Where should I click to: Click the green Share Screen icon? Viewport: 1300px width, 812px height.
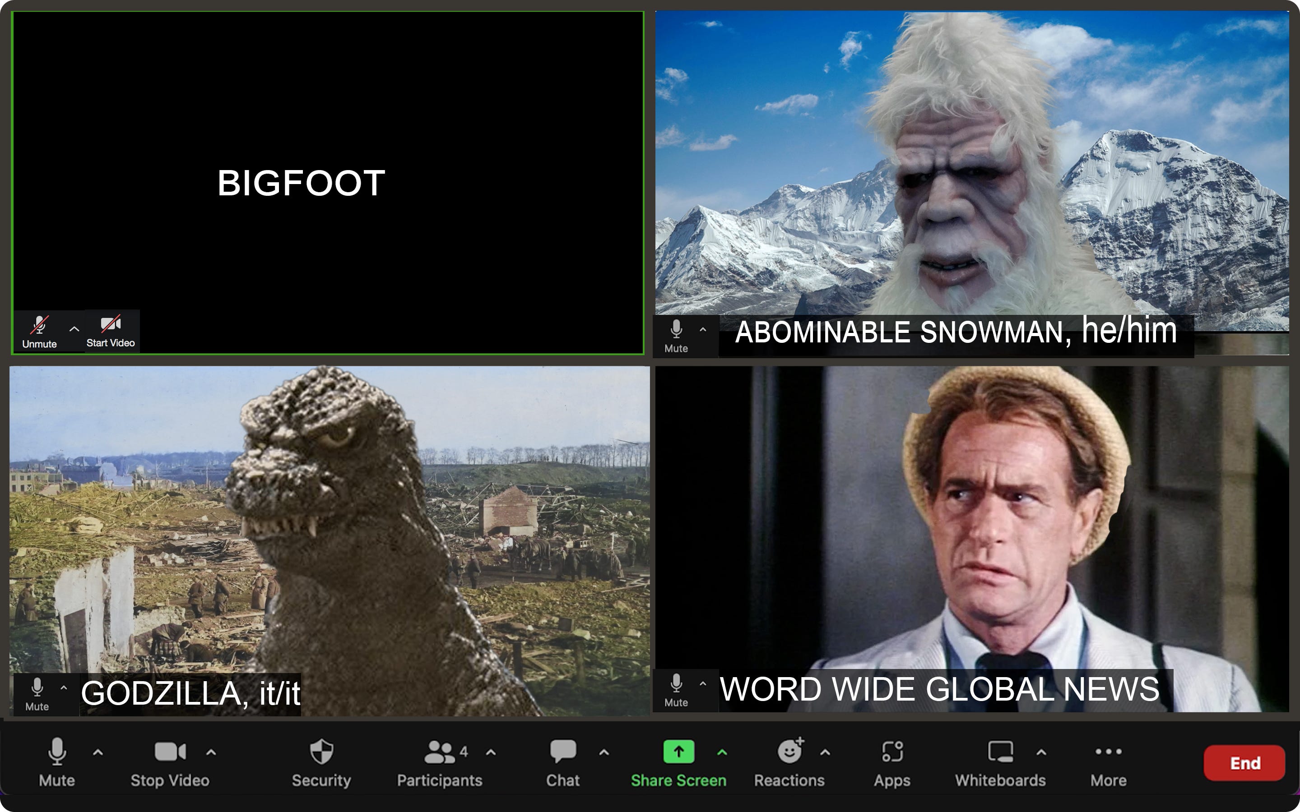click(x=678, y=751)
